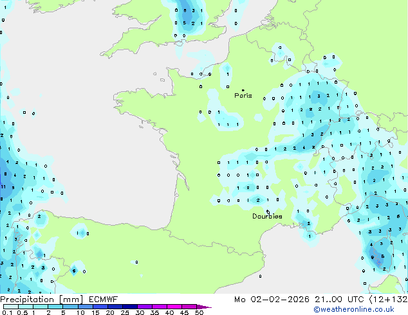Click the '0.1' legend scale value

(x=6, y=312)
